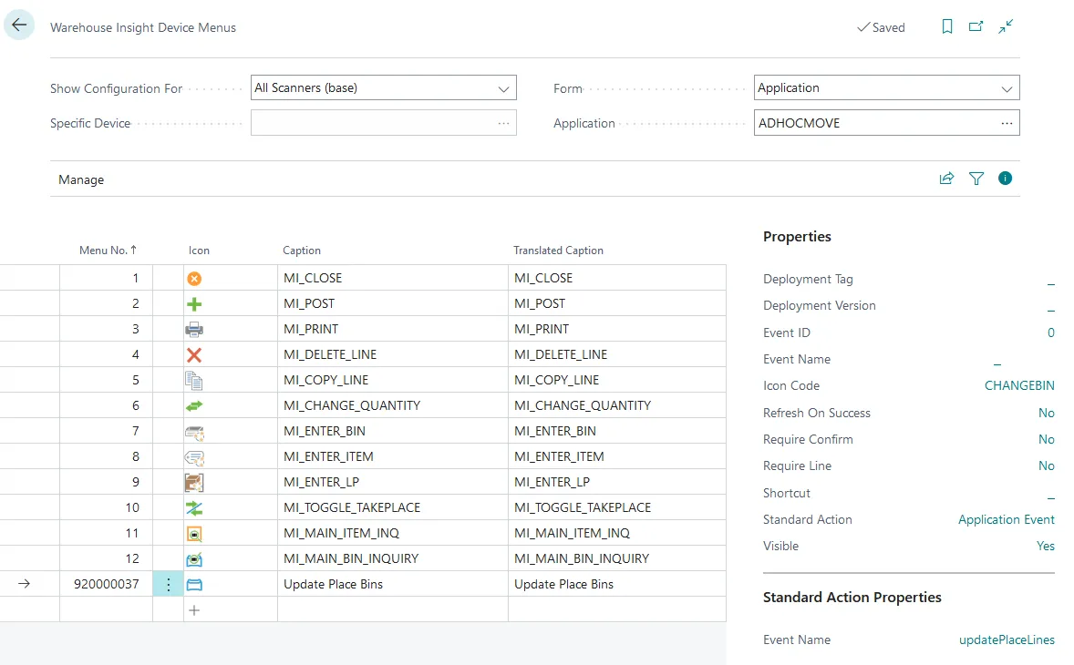This screenshot has width=1074, height=665.
Task: Click the bookmark icon in header
Action: coord(947,27)
